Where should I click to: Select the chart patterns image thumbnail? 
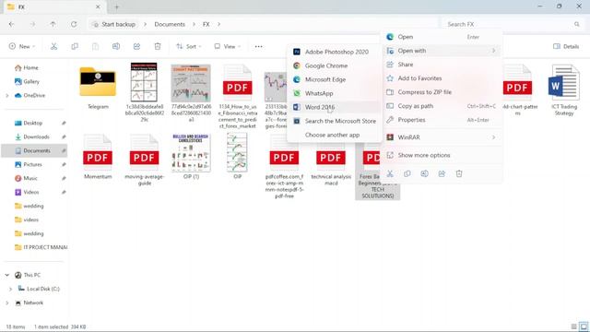(x=191, y=93)
